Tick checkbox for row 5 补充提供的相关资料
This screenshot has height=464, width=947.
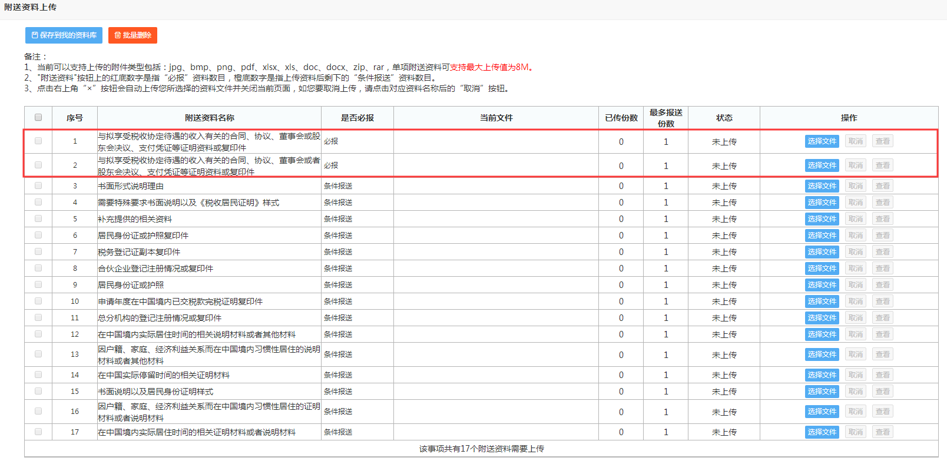[x=38, y=218]
